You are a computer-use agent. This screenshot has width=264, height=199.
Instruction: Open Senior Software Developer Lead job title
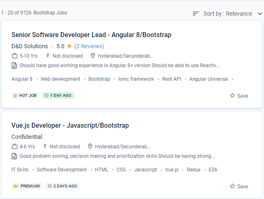[91, 35]
